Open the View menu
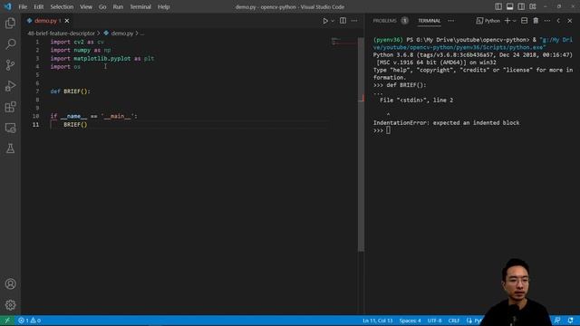 click(x=86, y=6)
